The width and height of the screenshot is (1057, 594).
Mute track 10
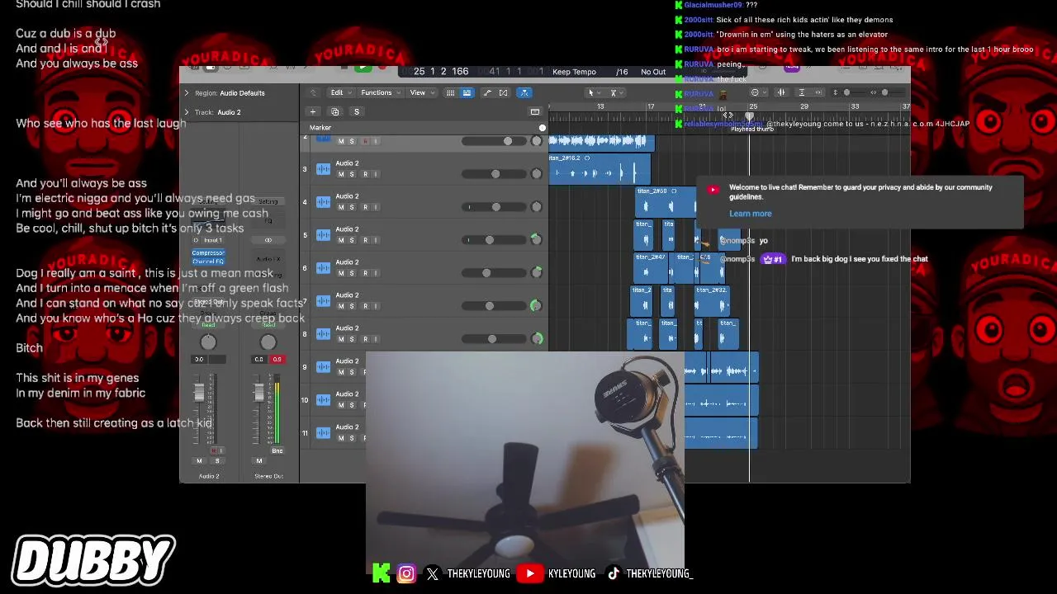coord(341,405)
